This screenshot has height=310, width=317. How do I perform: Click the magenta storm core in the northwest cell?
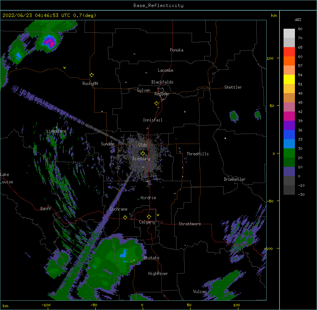point(50,43)
